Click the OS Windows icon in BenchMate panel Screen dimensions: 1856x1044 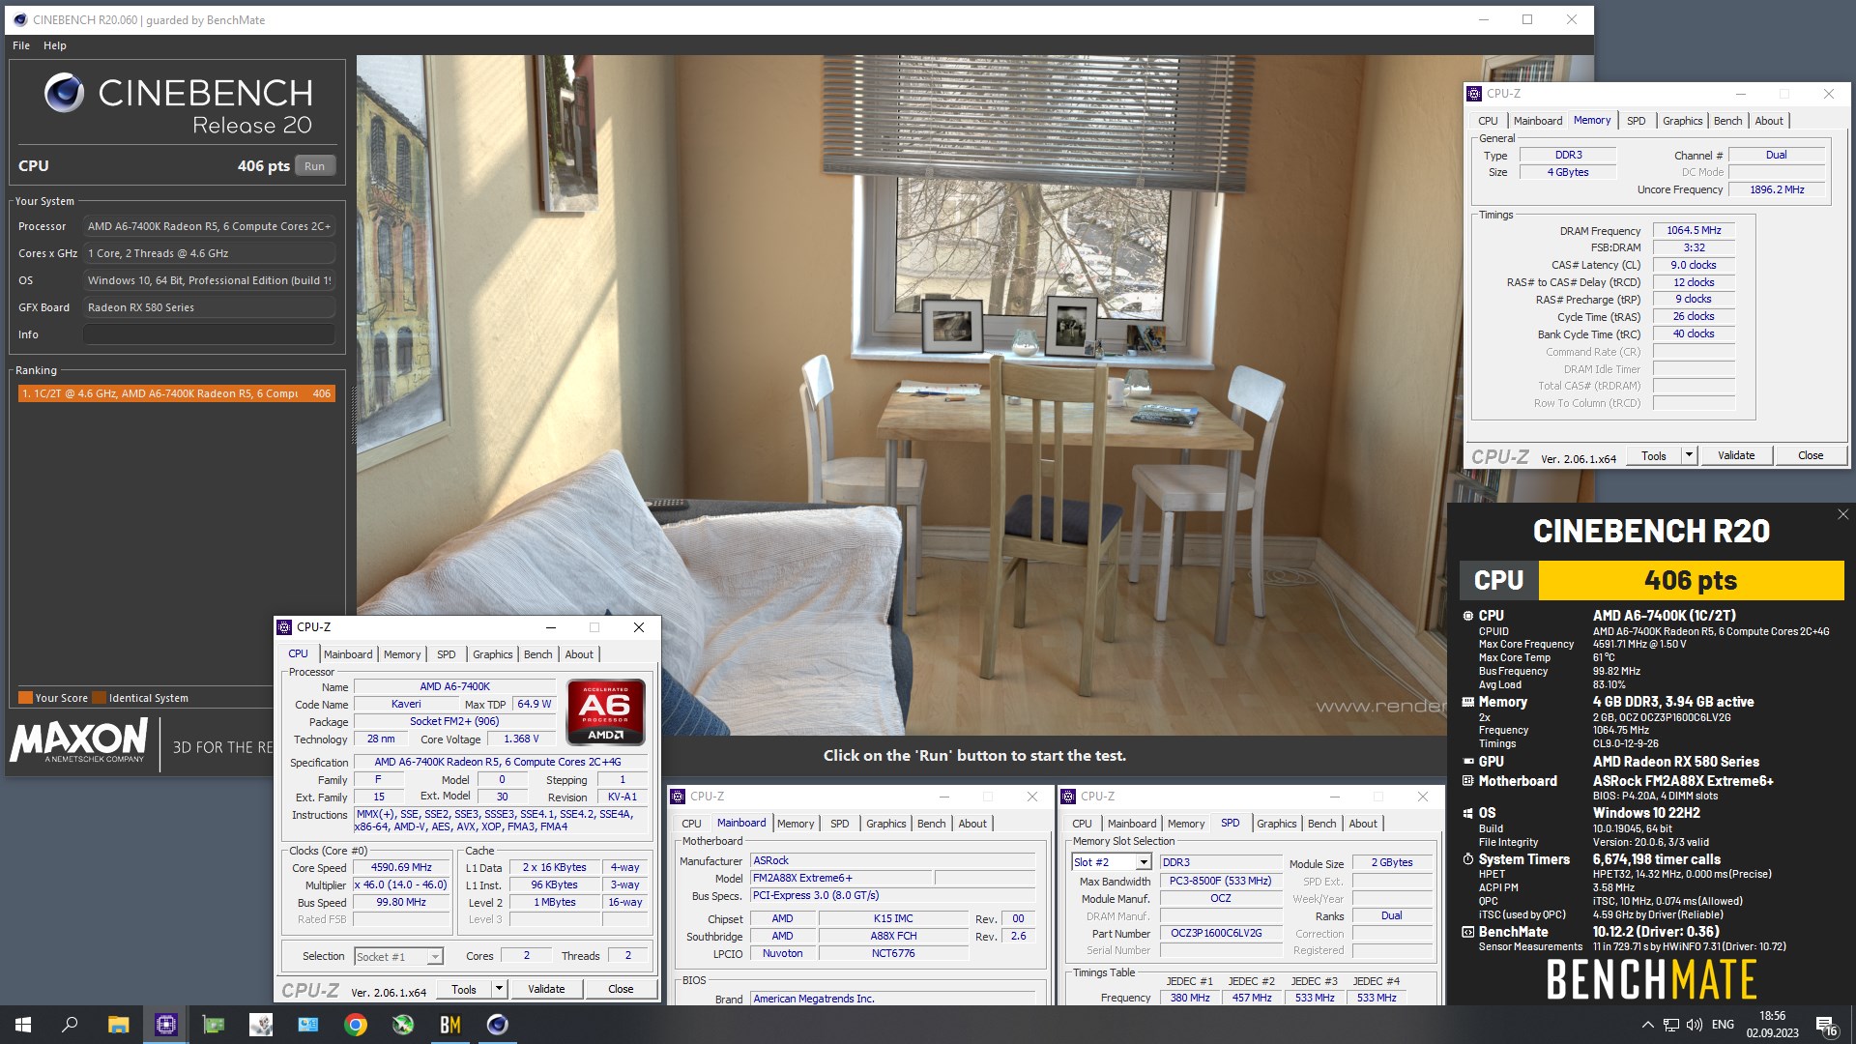[1468, 813]
